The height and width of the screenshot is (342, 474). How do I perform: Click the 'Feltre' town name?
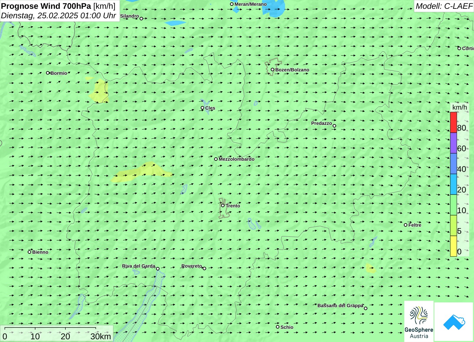click(415, 225)
